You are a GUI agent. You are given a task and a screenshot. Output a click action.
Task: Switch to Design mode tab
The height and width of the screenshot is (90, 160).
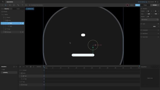pyautogui.click(x=145, y=5)
